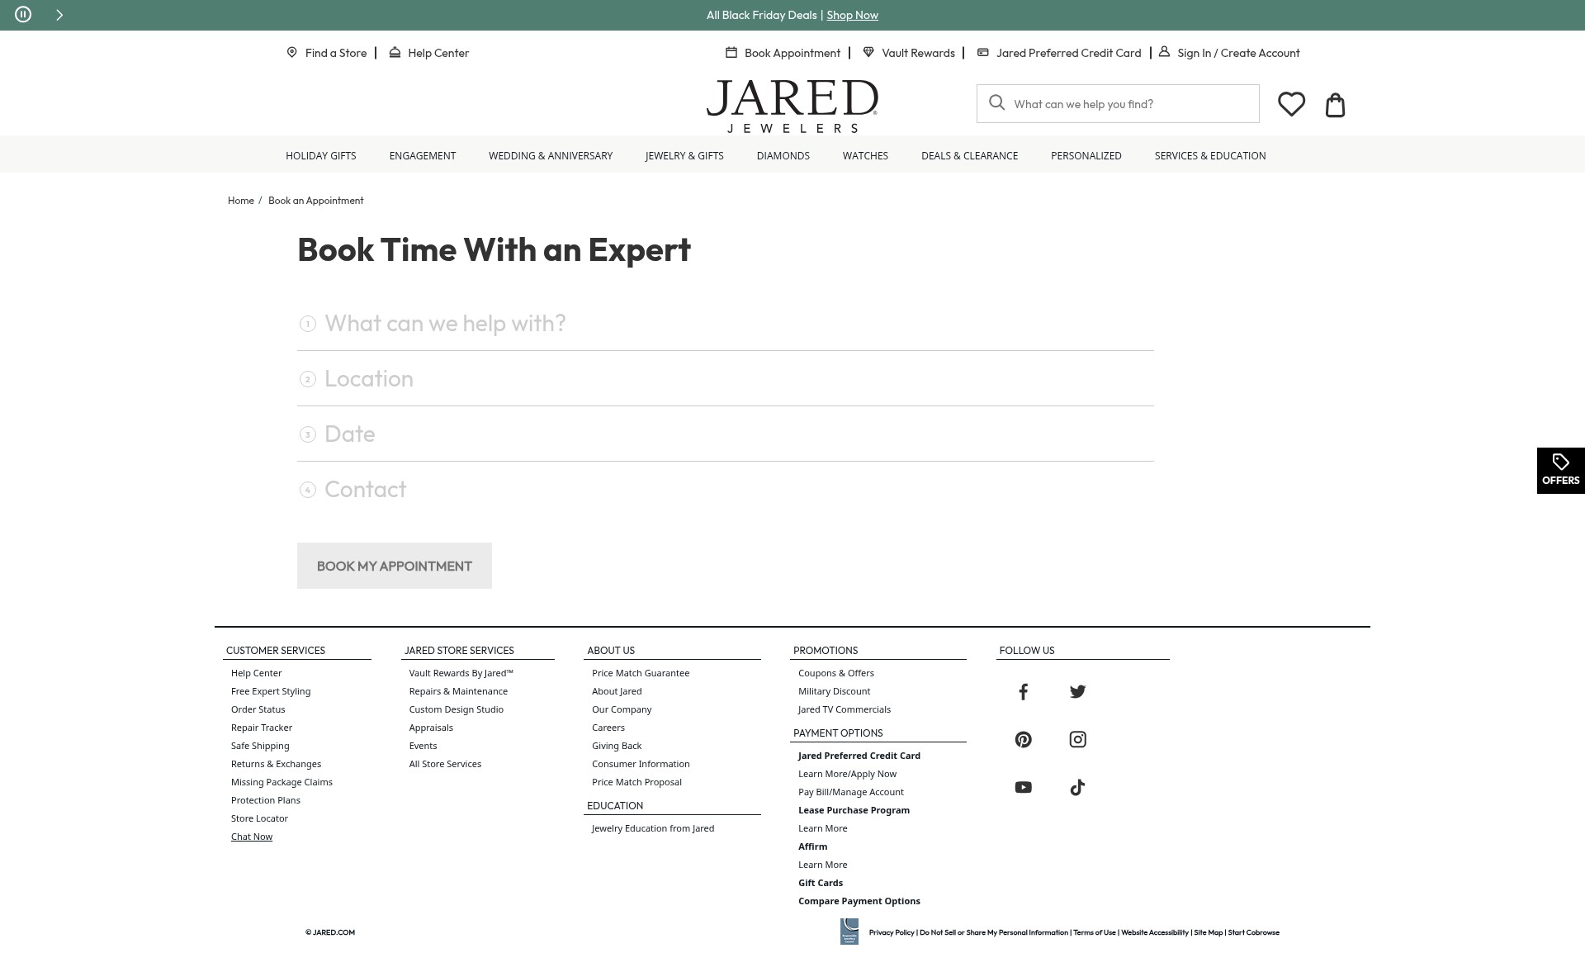Open the wishlist heart icon

click(1291, 104)
